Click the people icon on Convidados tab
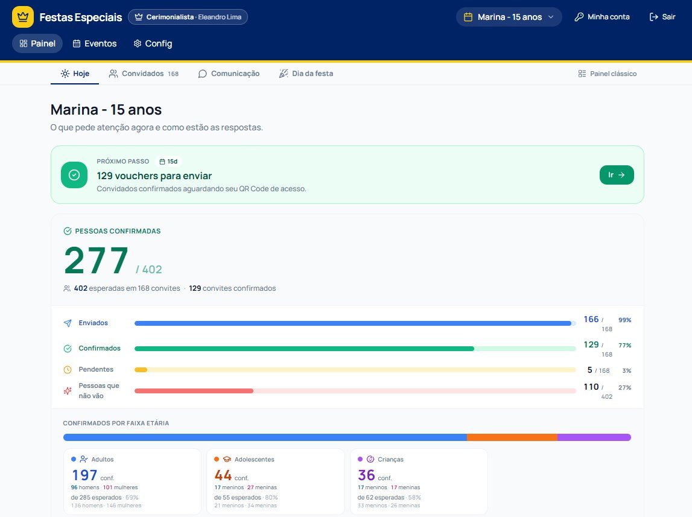 coord(113,74)
